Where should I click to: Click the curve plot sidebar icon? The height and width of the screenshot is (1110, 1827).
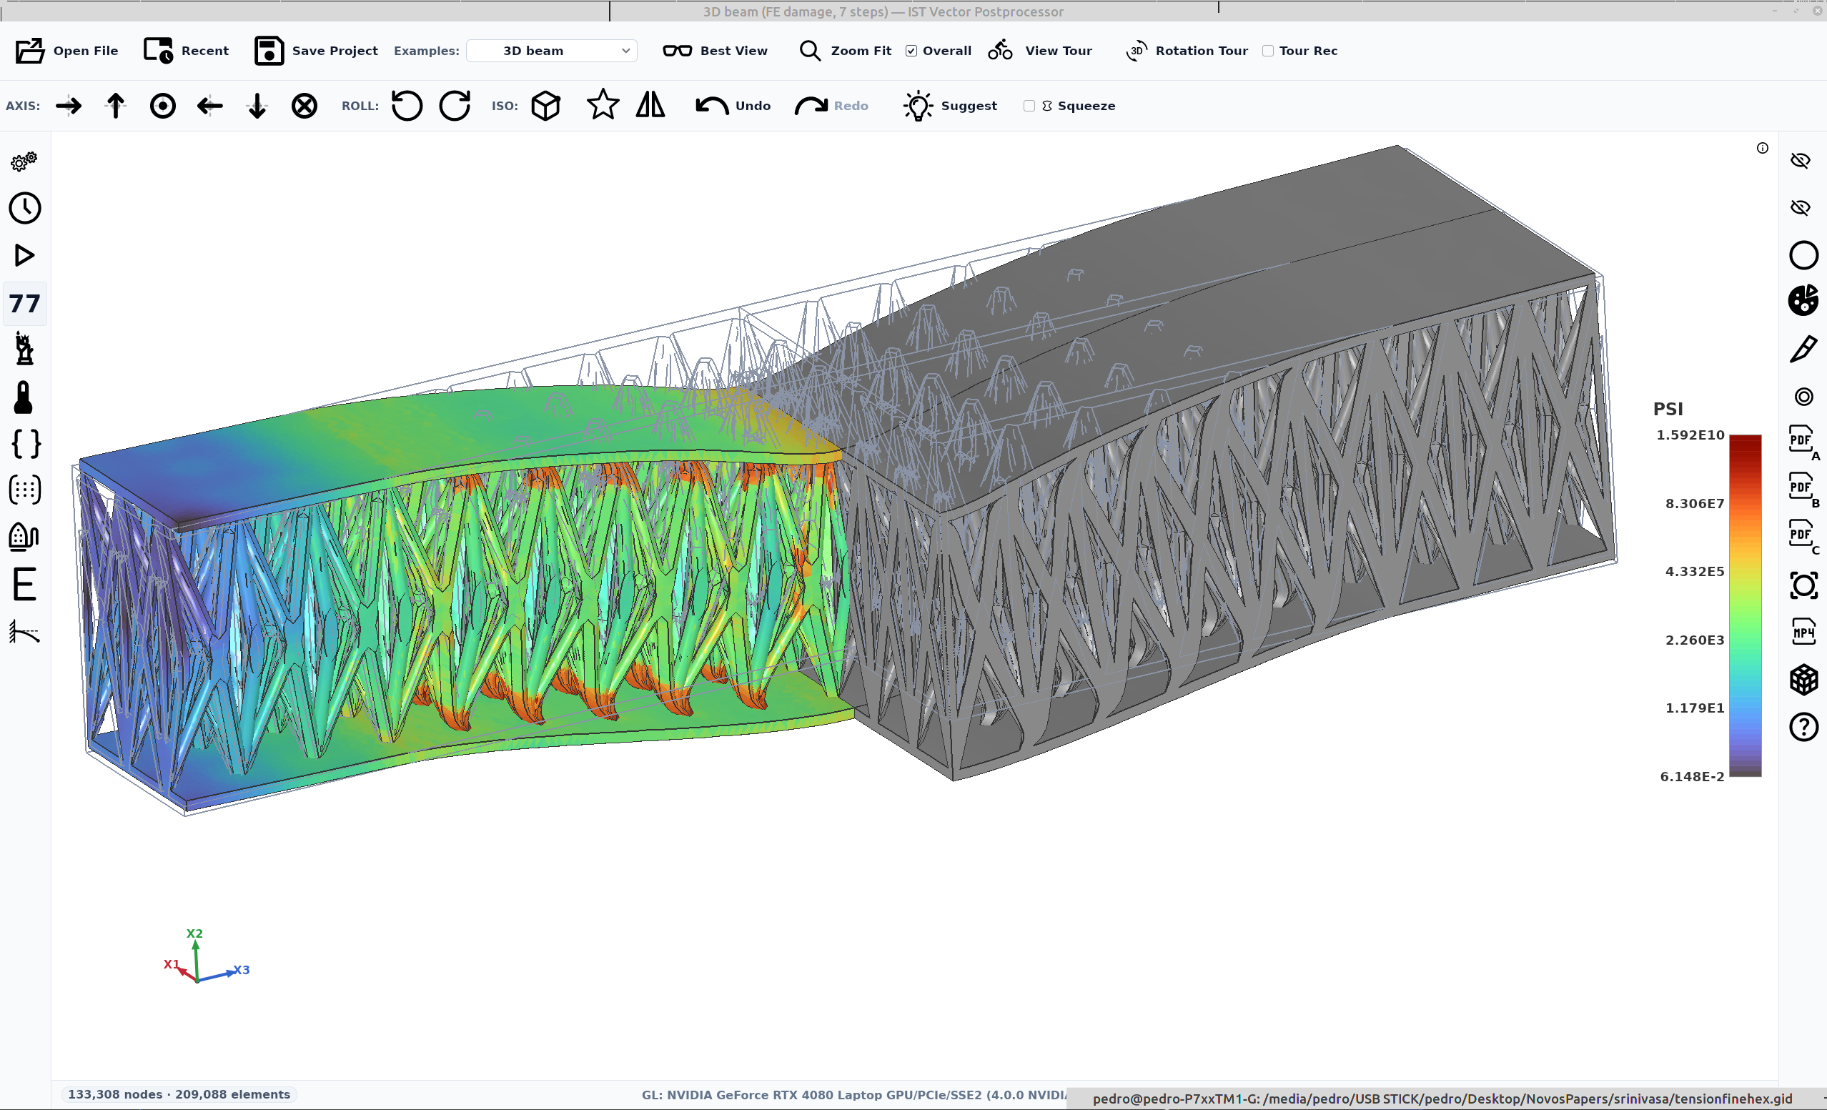[24, 632]
